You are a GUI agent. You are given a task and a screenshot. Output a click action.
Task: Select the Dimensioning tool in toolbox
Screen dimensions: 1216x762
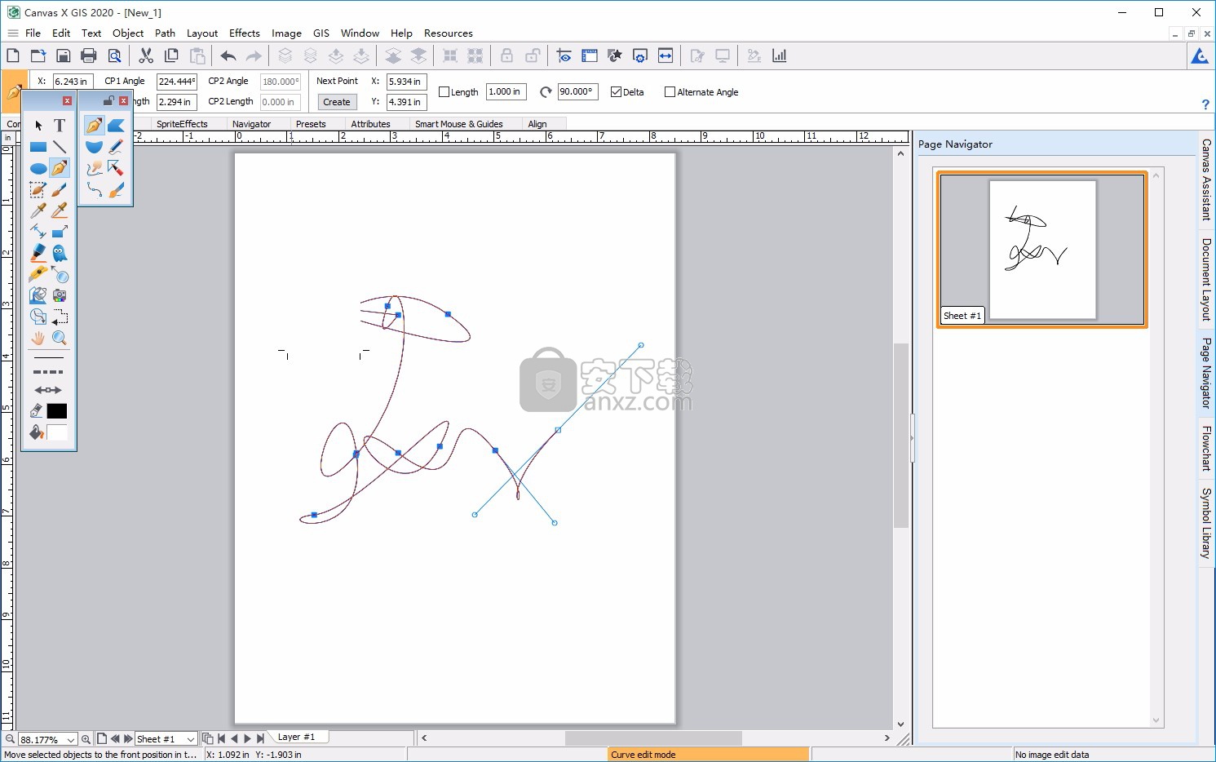pos(38,232)
